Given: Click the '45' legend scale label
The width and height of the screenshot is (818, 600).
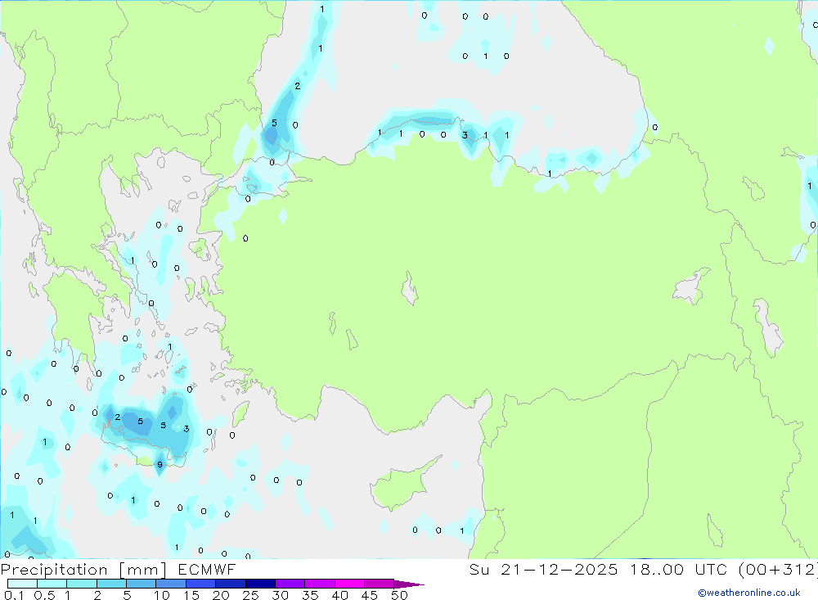Looking at the screenshot, I should point(370,595).
